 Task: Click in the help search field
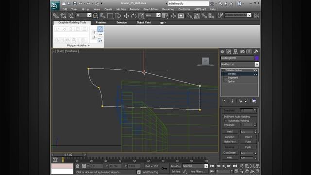pyautogui.click(x=188, y=3)
